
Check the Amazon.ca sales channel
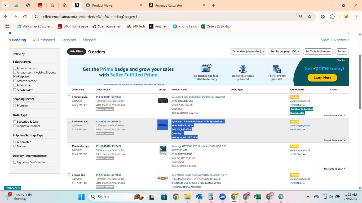[x=15, y=85]
